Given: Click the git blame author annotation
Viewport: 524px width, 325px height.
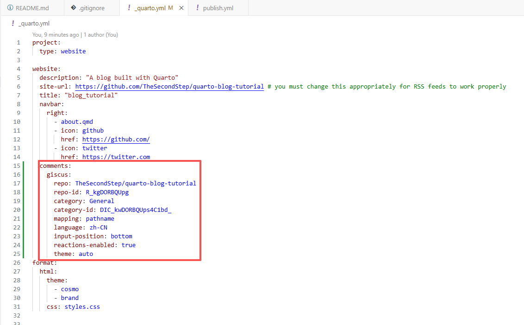Looking at the screenshot, I should (75, 34).
